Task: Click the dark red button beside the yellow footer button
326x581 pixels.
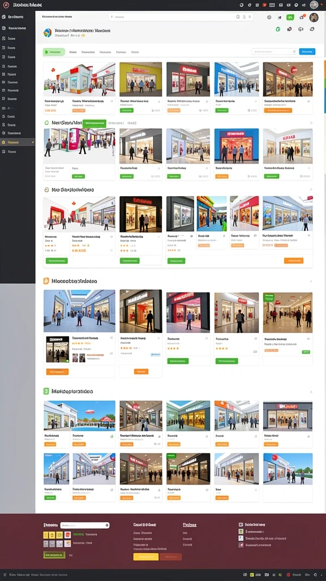Action: [x=171, y=557]
